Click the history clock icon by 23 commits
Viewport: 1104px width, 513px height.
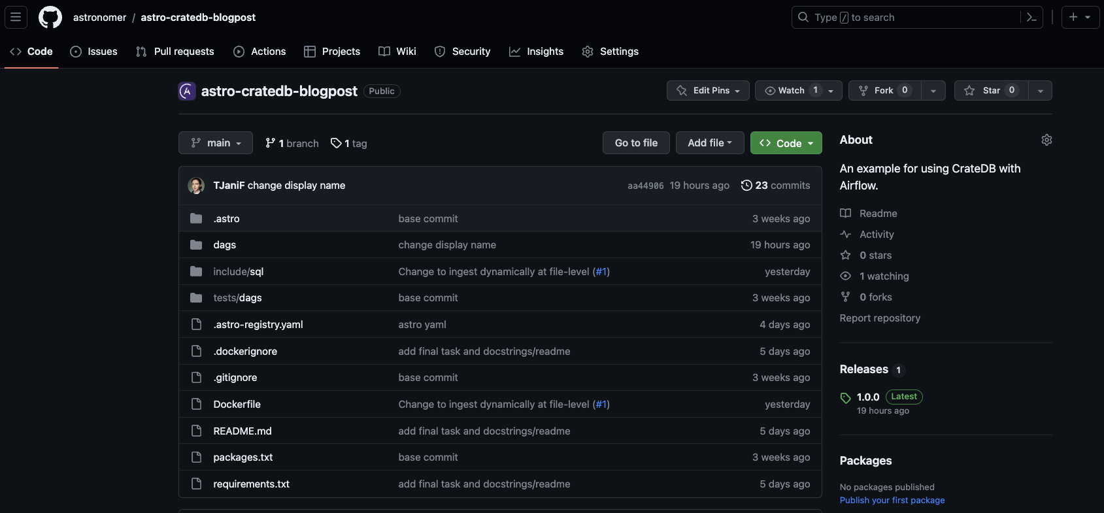(746, 186)
